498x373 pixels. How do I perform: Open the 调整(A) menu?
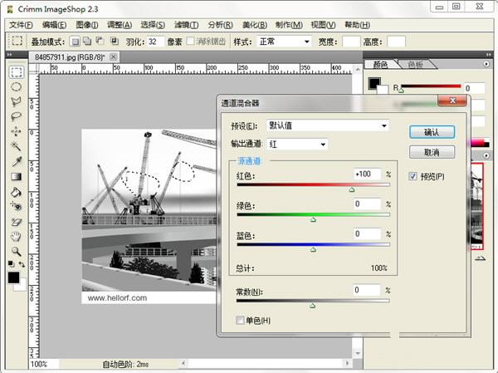[x=119, y=25]
